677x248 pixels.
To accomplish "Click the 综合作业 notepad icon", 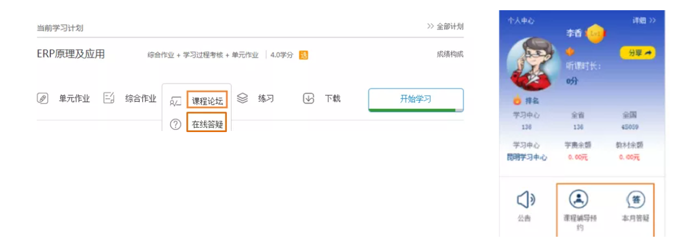I will tap(109, 98).
